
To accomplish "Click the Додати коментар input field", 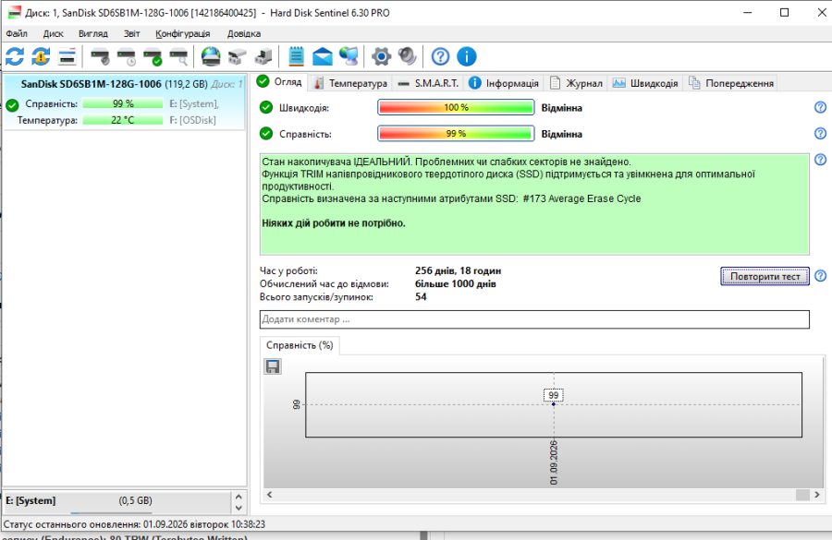I will tap(534, 319).
